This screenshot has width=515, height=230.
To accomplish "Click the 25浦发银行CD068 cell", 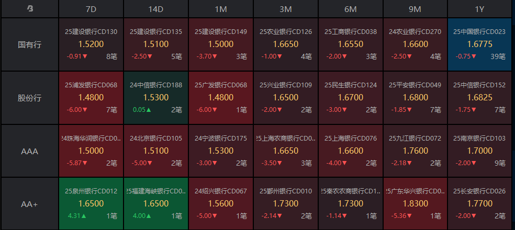I will (91, 98).
